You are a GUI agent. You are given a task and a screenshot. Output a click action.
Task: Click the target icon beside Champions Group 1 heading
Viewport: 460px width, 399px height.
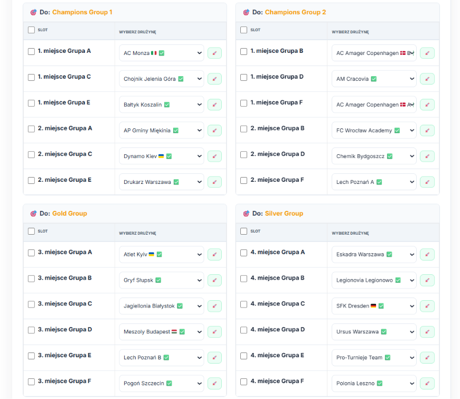click(33, 12)
